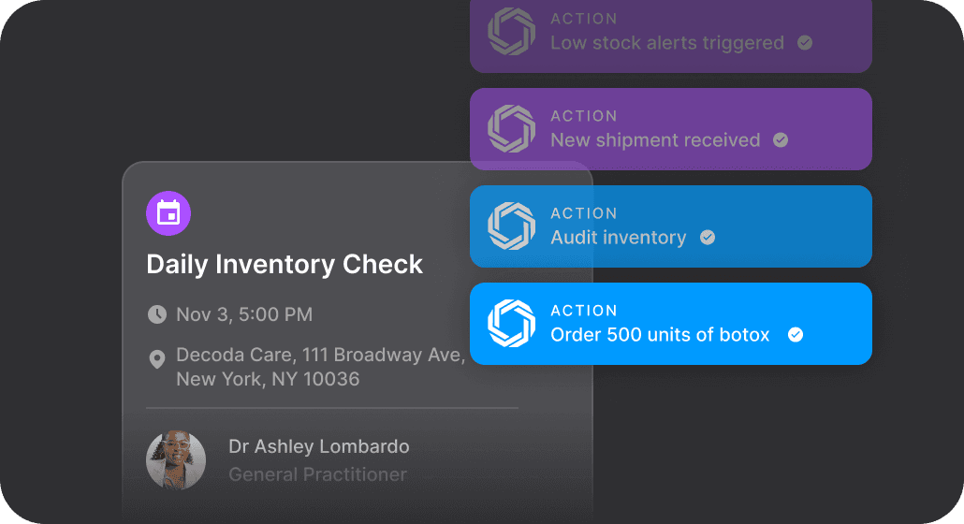Image resolution: width=964 pixels, height=524 pixels.
Task: Click the Daily Inventory Check title
Action: point(285,265)
